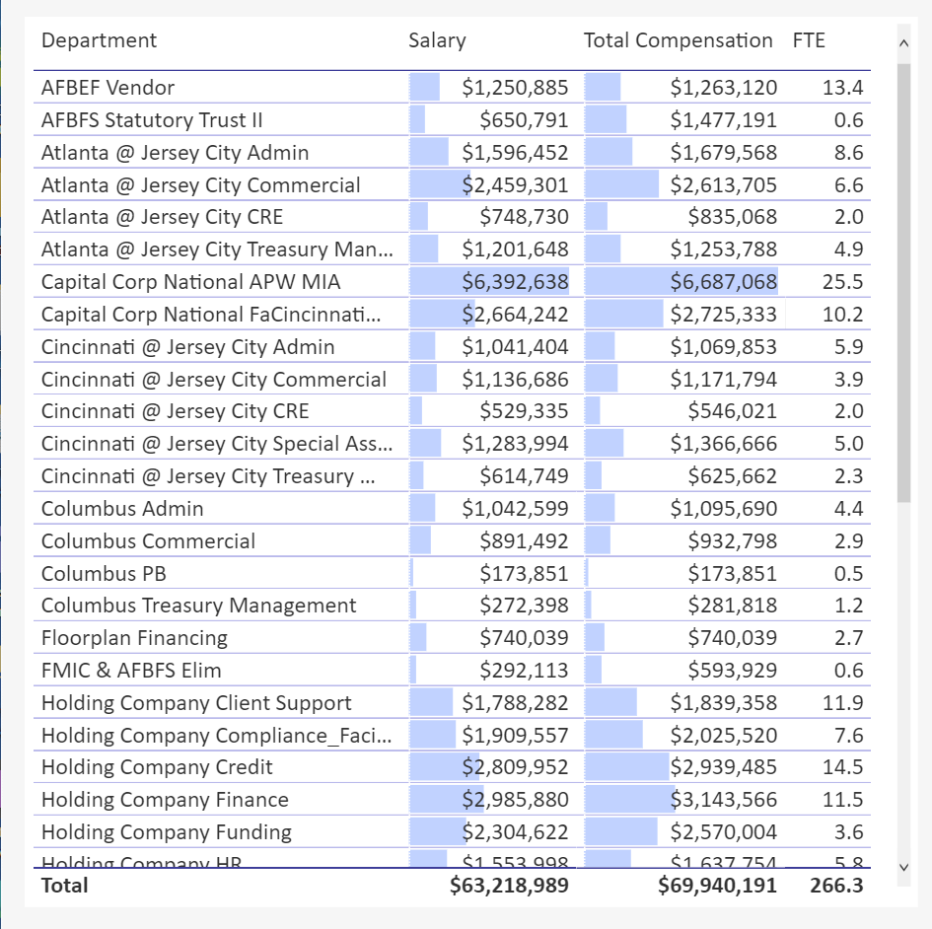Click the Total row label
Viewport: 932px width, 929px height.
pos(65,886)
